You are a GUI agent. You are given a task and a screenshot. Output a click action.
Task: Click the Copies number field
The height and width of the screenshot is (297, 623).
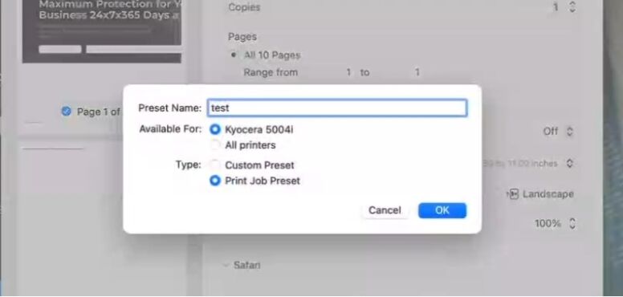click(x=555, y=7)
